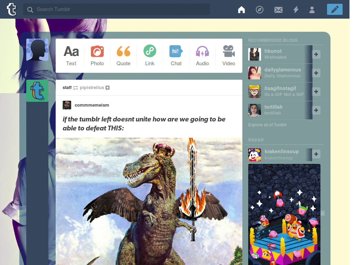Image resolution: width=354 pixels, height=265 pixels.
Task: Create a new Photo post
Action: tap(97, 56)
